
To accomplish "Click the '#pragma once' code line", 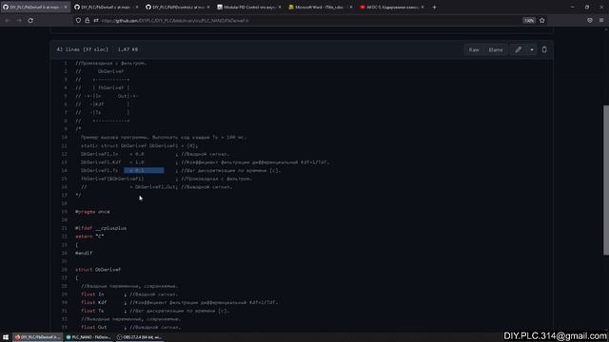I will coord(92,212).
